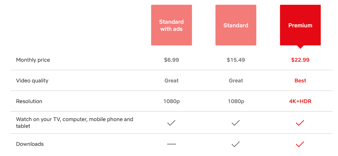338x156 pixels.
Task: Click the Great quality under Standard
Action: click(236, 81)
